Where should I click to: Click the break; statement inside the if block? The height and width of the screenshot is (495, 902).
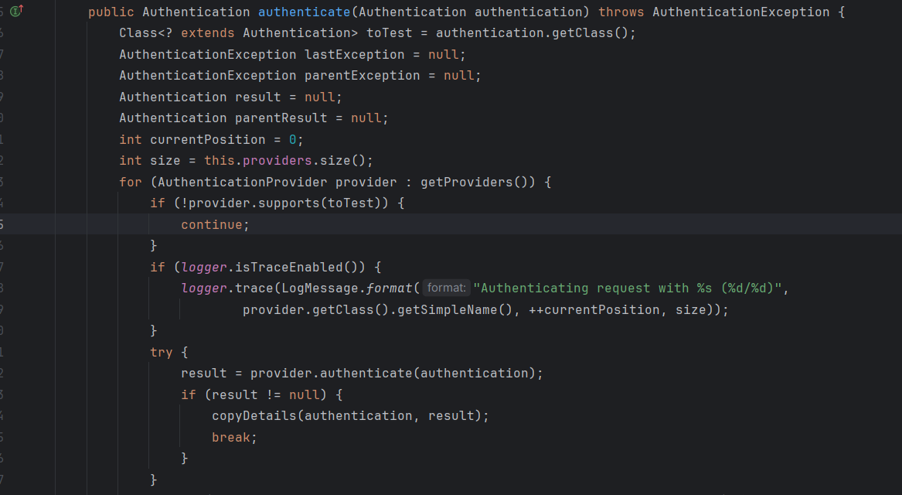231,437
